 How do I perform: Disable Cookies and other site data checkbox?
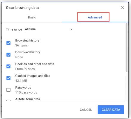pos(8,66)
